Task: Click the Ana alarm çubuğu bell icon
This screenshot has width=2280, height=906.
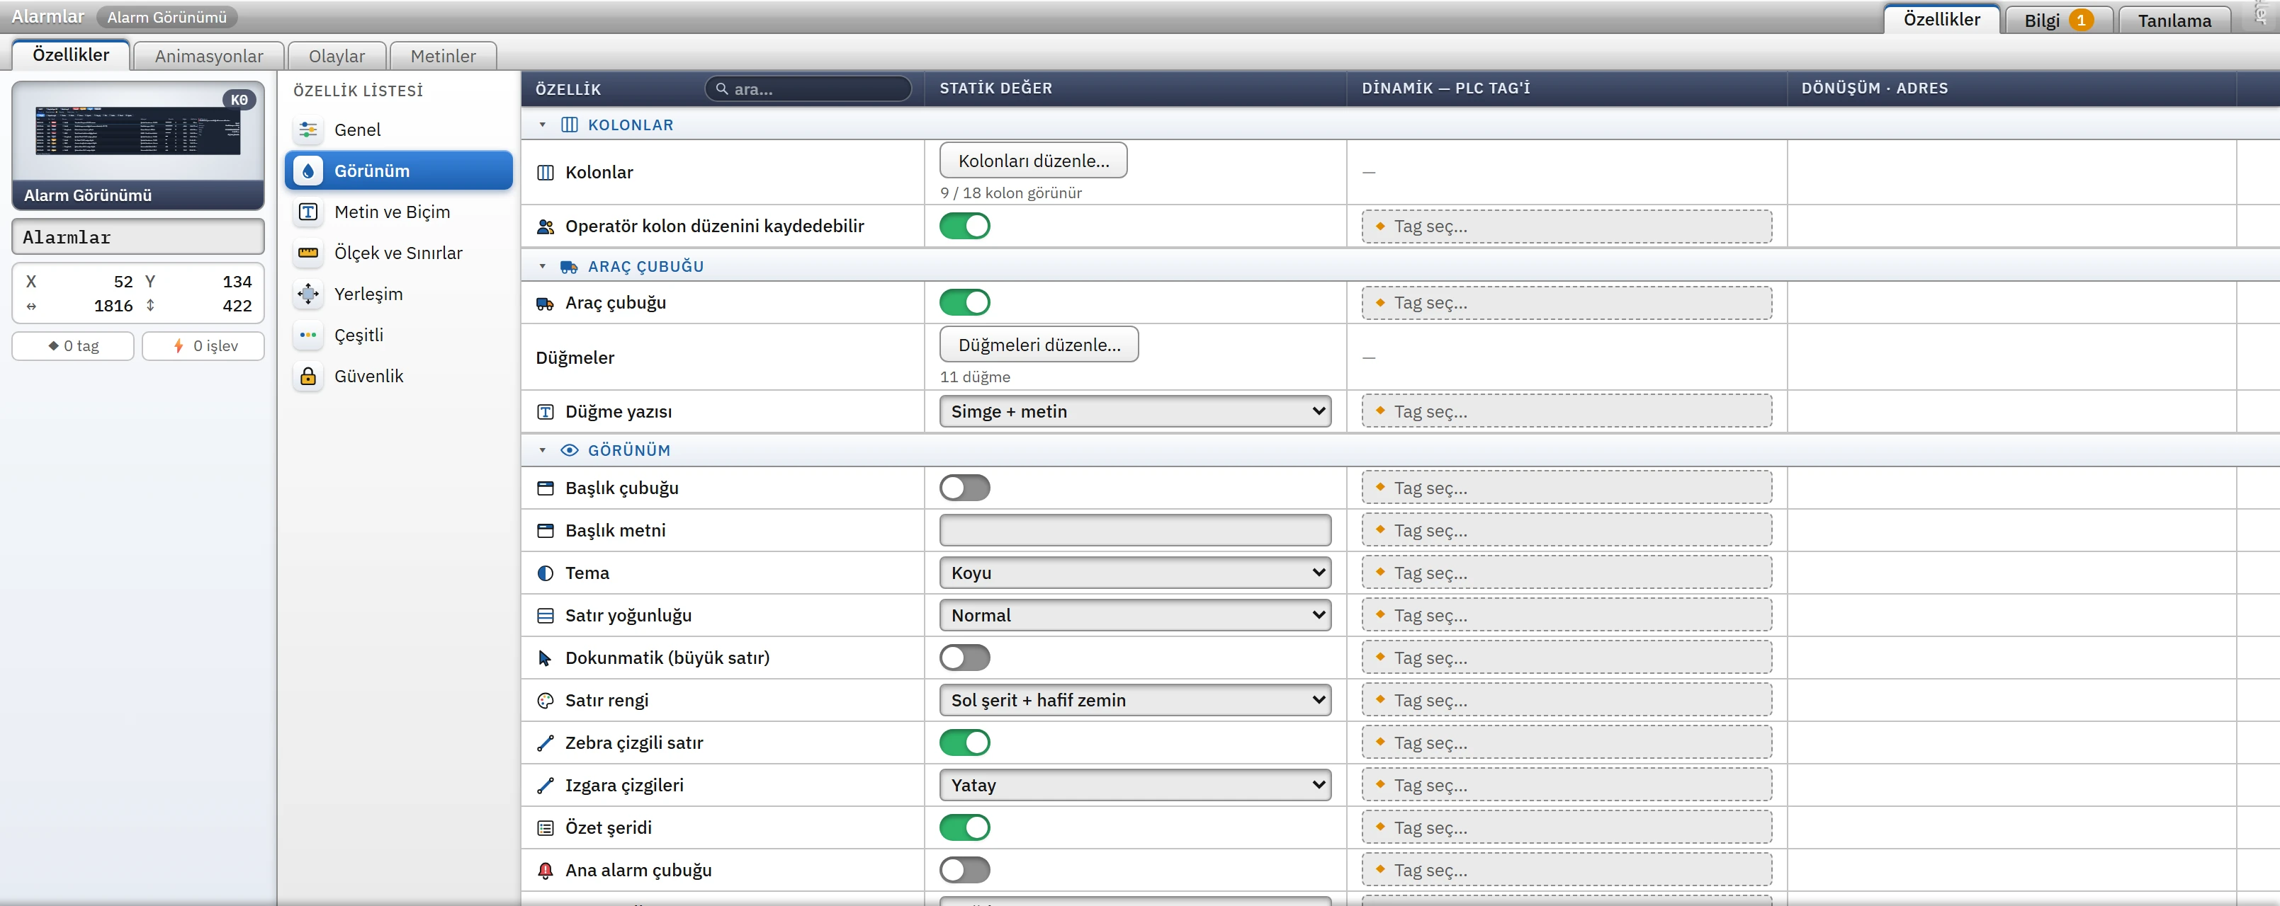Action: point(546,870)
